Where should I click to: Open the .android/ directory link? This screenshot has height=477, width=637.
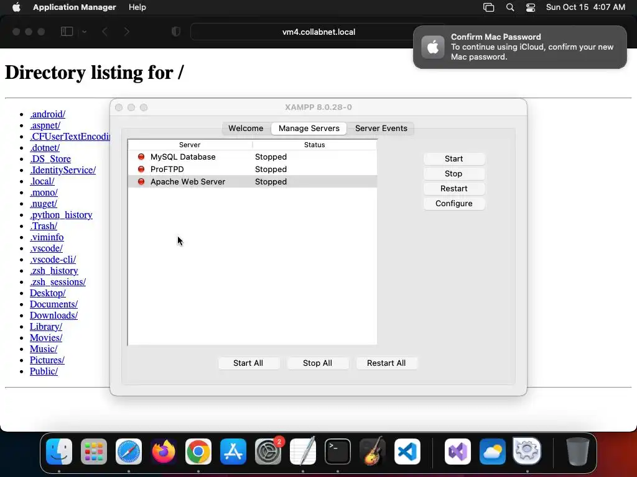[x=47, y=114]
